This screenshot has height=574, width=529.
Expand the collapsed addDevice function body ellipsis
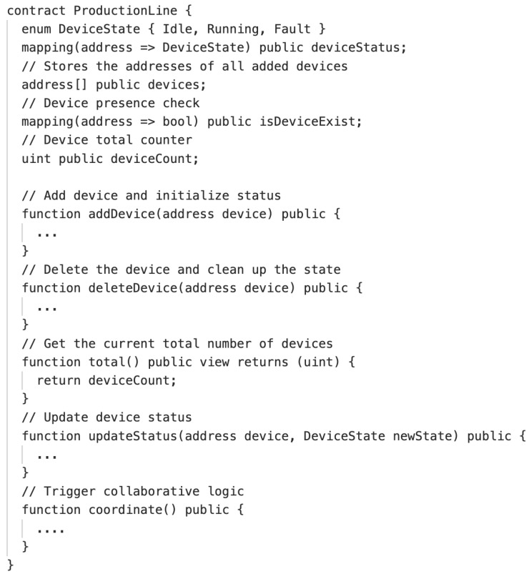click(47, 235)
